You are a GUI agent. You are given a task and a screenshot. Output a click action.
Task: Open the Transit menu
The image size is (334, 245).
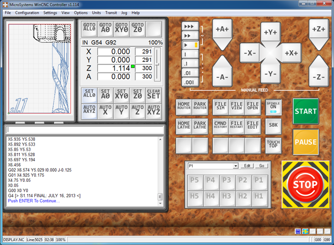pos(111,13)
